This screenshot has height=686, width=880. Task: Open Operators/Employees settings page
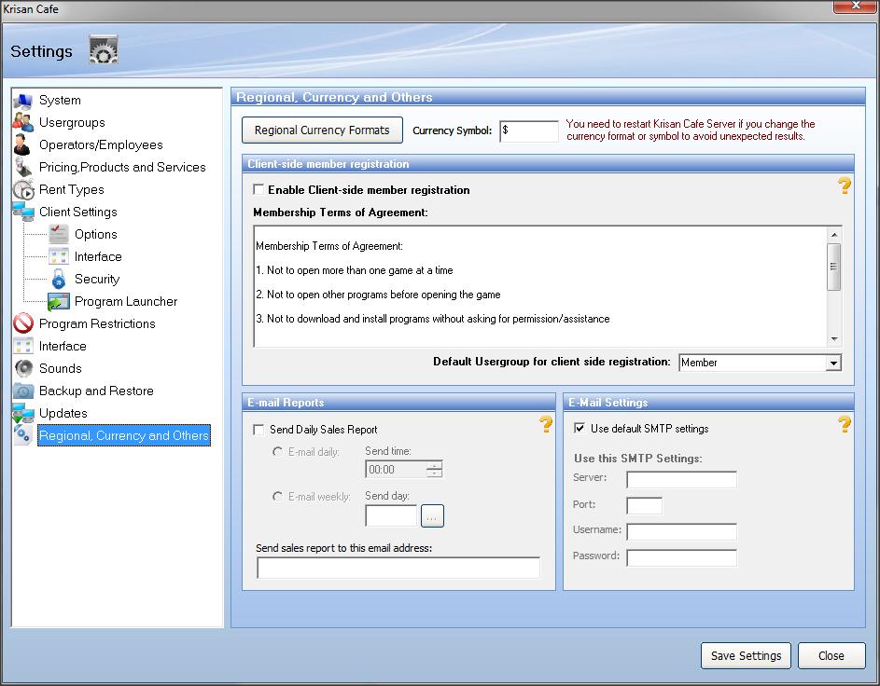(101, 144)
